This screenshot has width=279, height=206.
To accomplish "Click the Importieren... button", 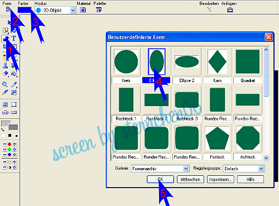I will (x=220, y=179).
